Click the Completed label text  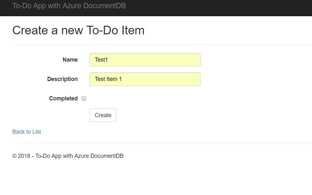tap(63, 98)
